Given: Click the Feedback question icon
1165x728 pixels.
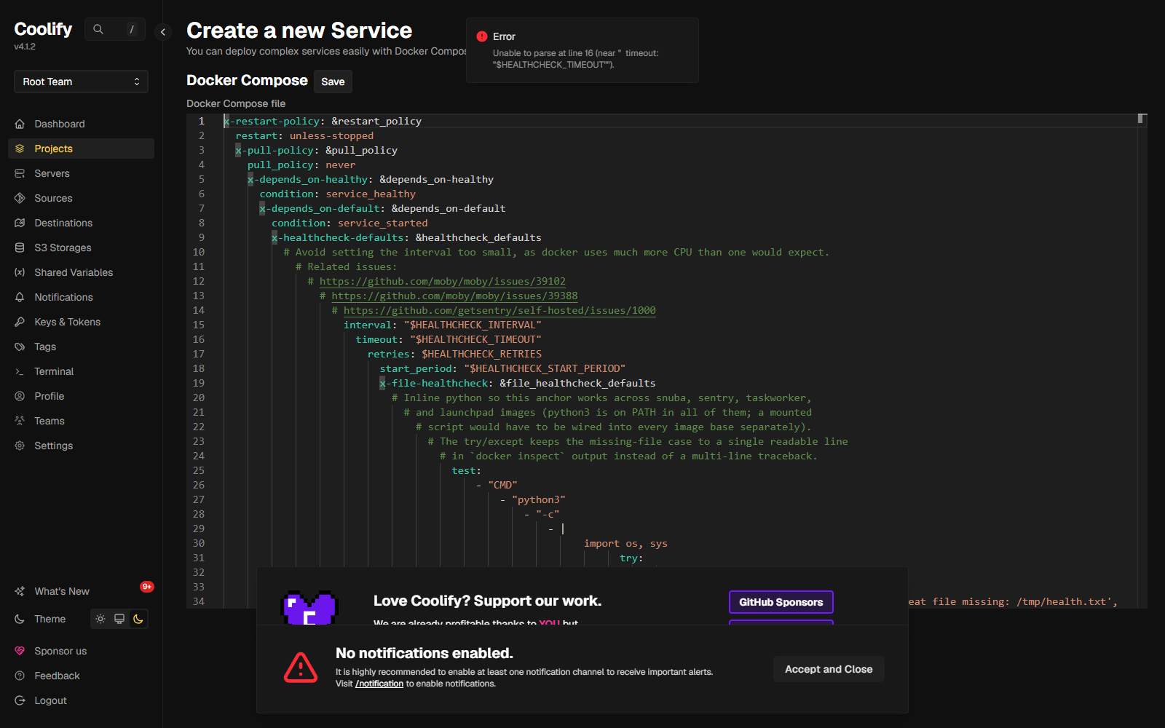Looking at the screenshot, I should 20,676.
